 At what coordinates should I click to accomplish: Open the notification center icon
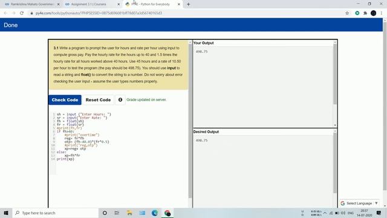point(379,213)
